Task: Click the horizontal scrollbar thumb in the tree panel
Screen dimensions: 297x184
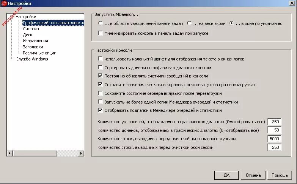Action: [35, 153]
